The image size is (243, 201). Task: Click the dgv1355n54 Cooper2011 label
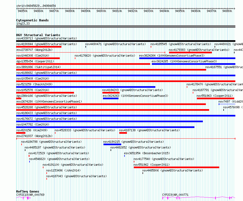pyautogui.click(x=35, y=61)
